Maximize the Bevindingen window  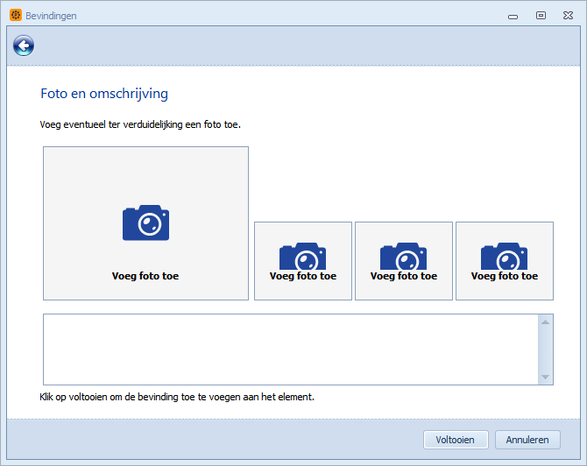541,16
